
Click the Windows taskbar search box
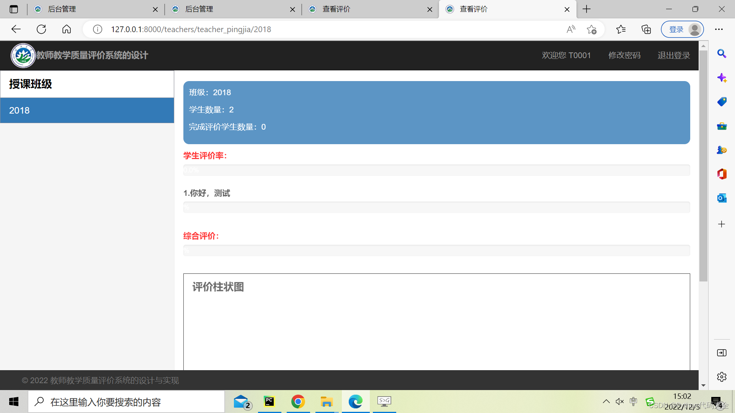pos(126,402)
